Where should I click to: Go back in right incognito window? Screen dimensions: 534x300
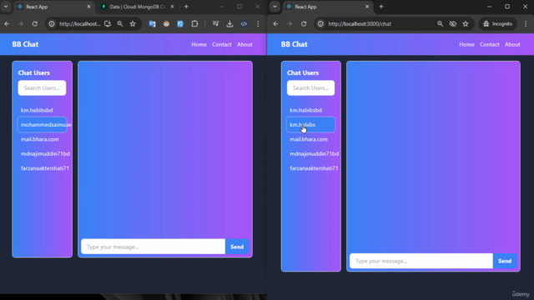(x=275, y=24)
